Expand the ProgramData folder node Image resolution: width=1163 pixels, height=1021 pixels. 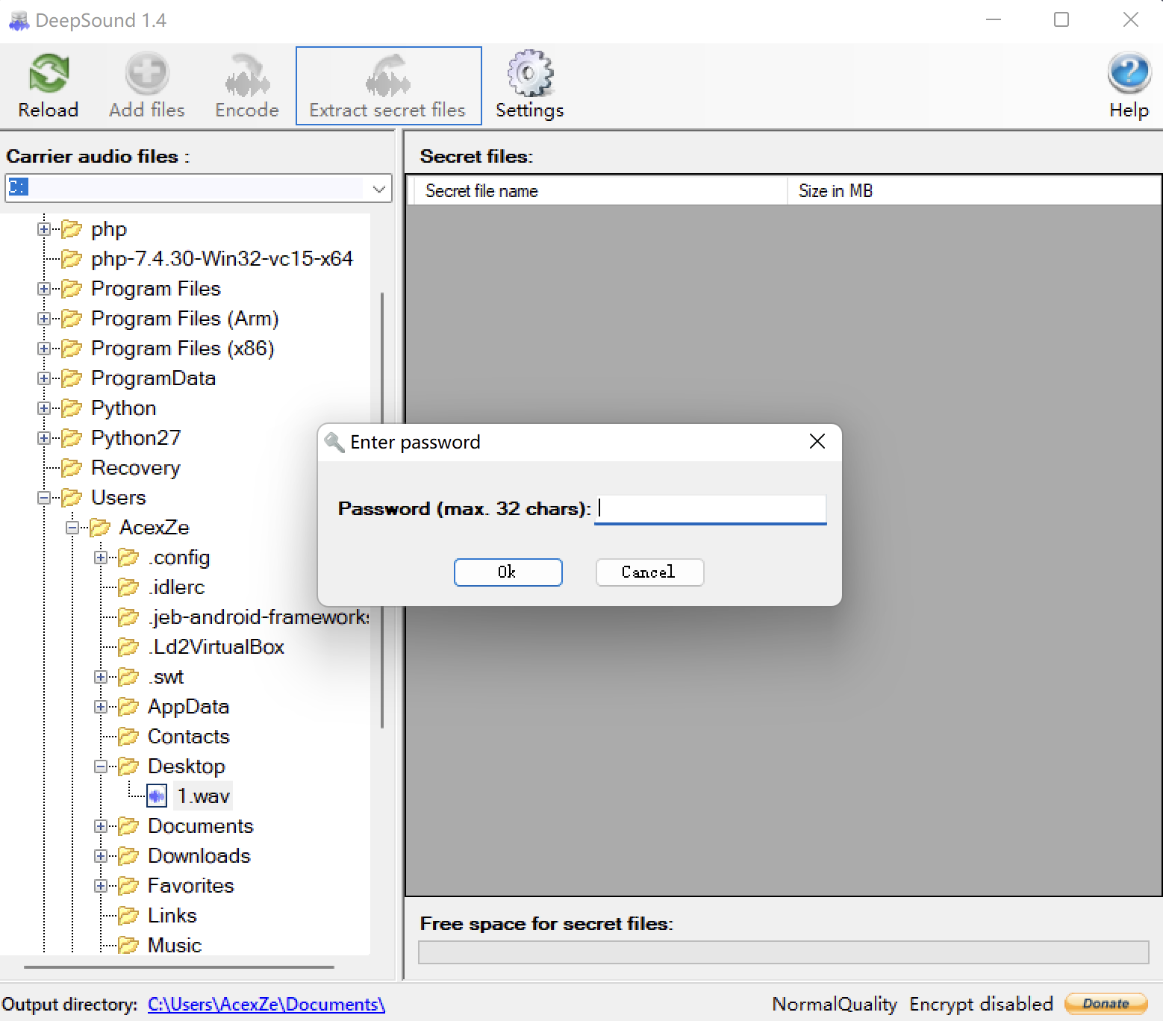point(44,378)
